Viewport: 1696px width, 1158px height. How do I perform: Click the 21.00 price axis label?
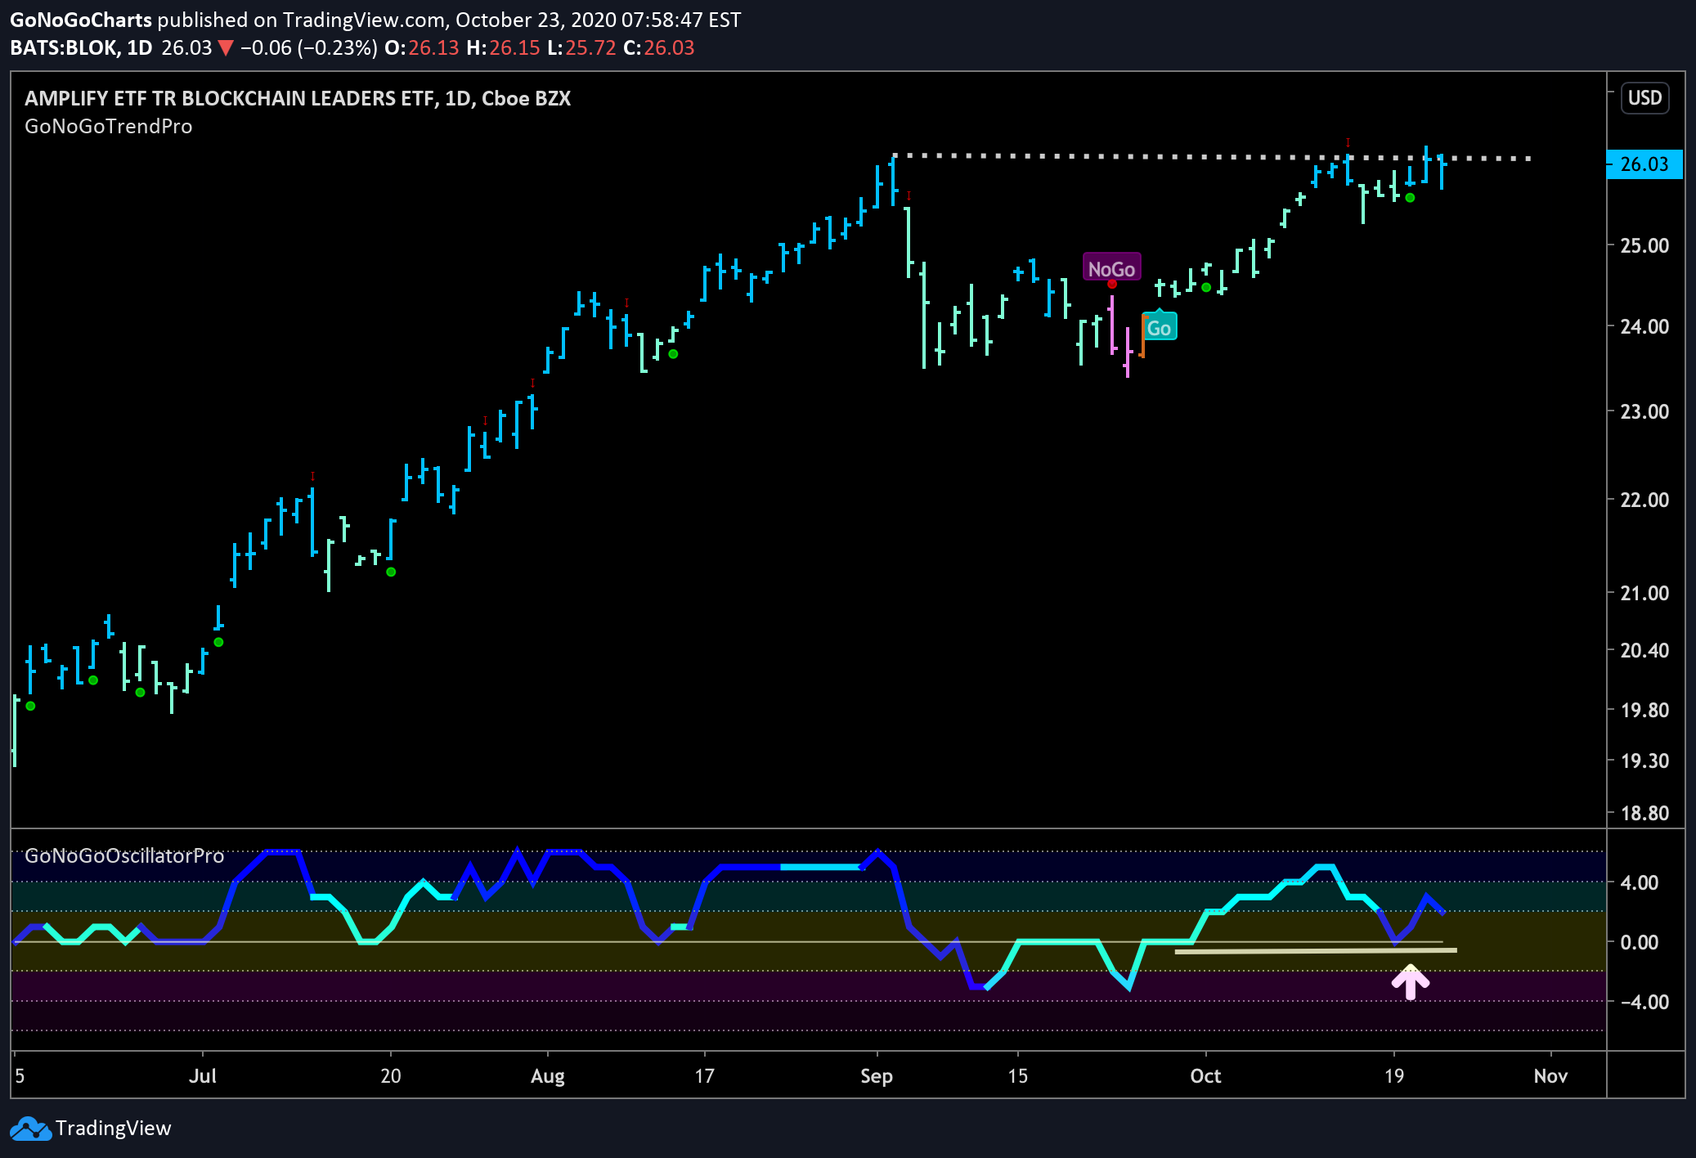pyautogui.click(x=1645, y=593)
